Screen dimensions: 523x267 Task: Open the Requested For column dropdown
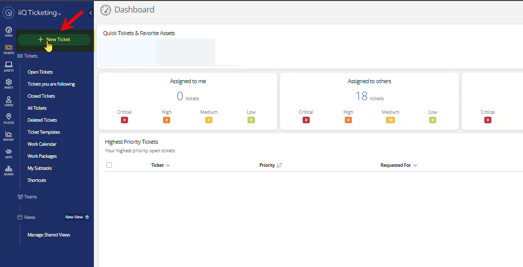pyautogui.click(x=415, y=165)
